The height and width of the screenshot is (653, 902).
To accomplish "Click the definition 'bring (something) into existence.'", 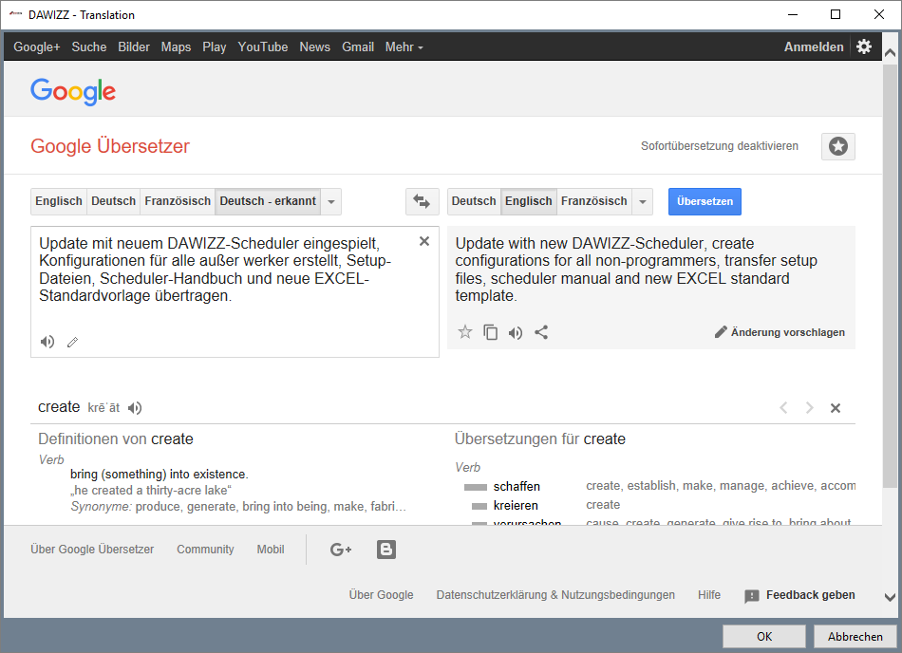I will [160, 475].
